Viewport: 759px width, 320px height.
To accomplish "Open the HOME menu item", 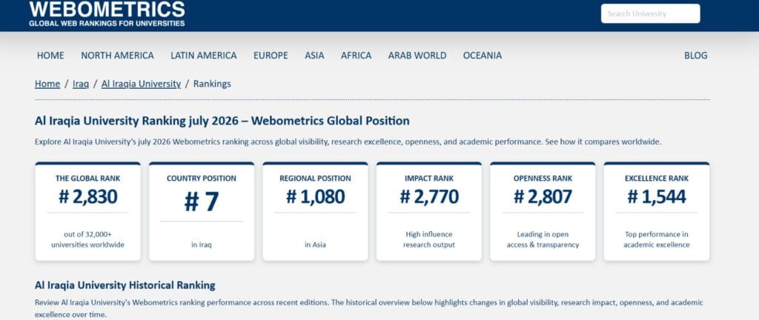I will [50, 56].
